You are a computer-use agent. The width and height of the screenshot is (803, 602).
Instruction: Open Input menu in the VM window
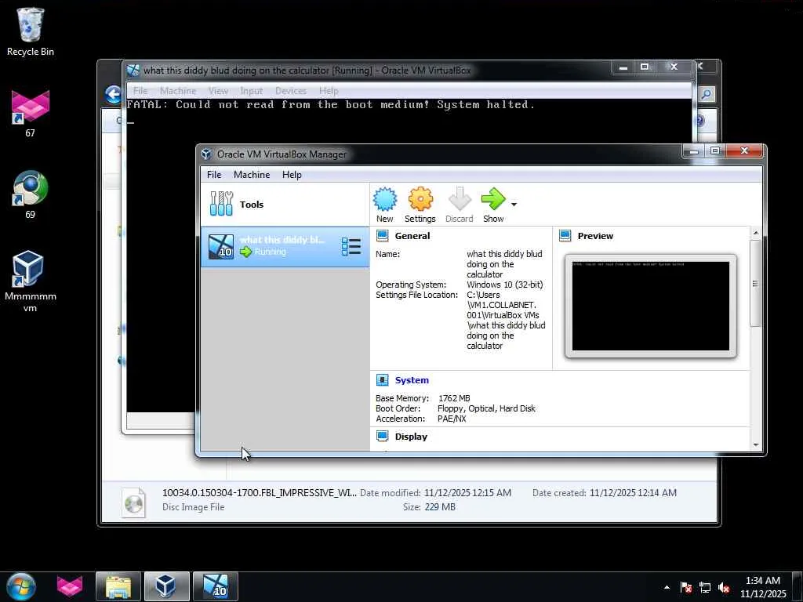coord(252,91)
